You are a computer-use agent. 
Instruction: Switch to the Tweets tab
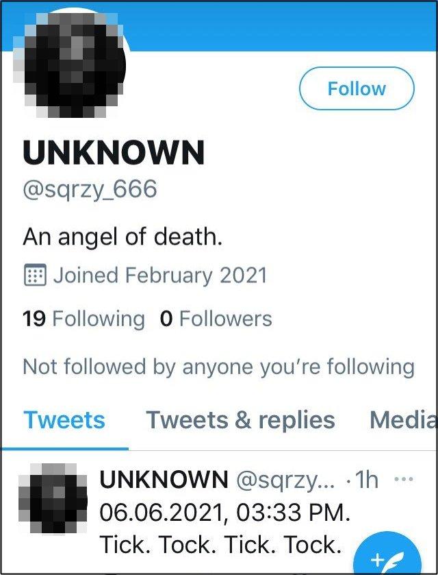64,420
